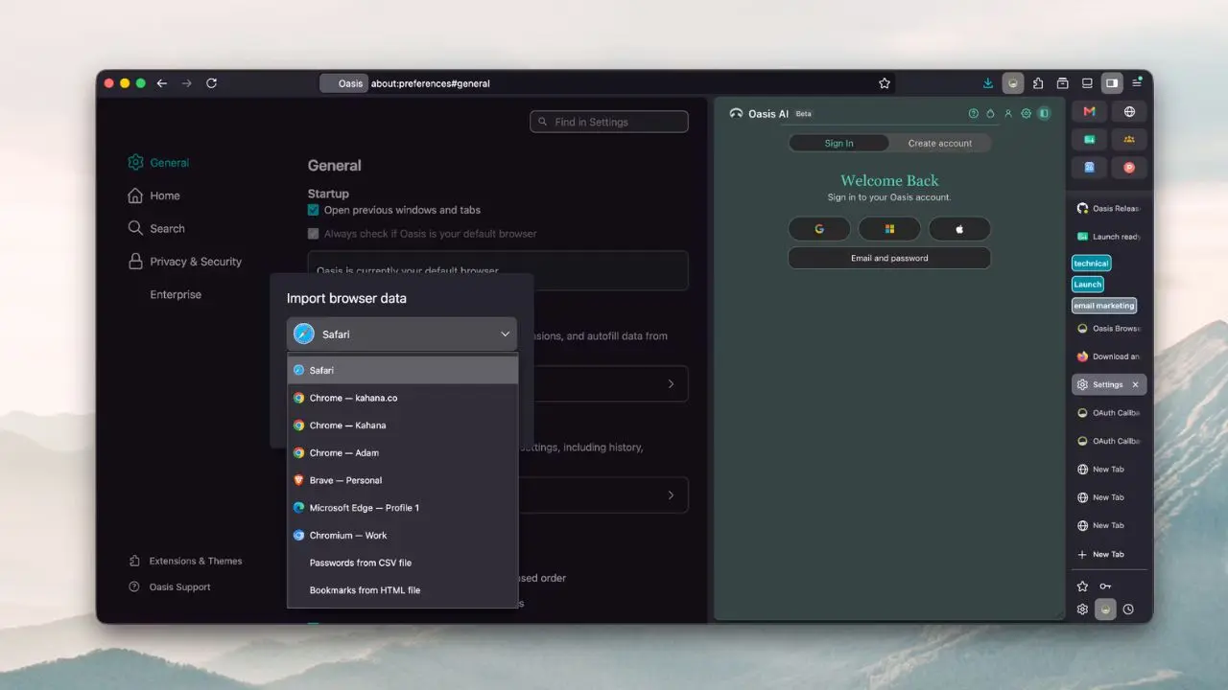
Task: Open the pinned Gmail shortcut
Action: (1090, 111)
